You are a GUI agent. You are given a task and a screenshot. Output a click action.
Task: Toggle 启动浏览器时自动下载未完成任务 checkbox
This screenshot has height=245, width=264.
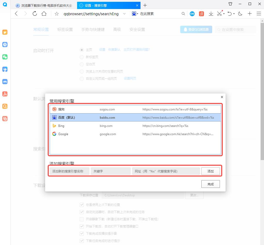click(x=82, y=212)
